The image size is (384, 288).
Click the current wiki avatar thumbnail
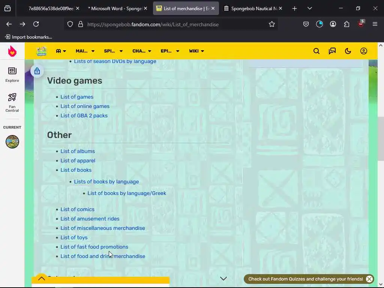pos(12,141)
